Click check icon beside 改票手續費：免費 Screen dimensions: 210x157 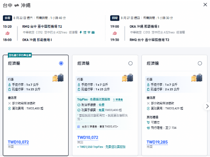[x=79, y=110]
